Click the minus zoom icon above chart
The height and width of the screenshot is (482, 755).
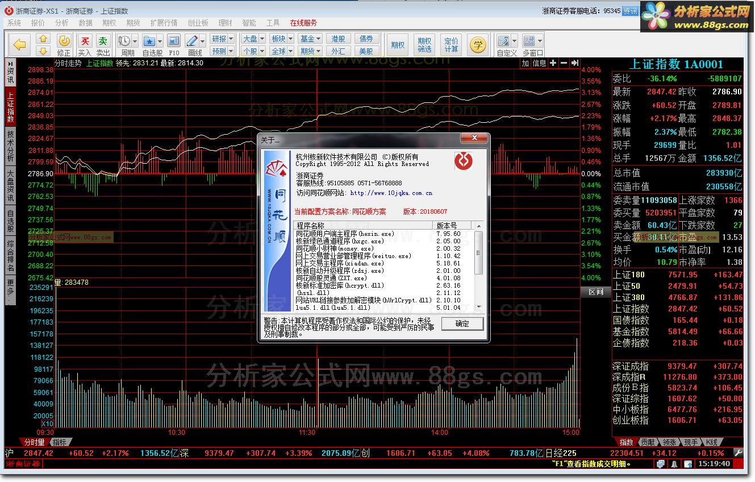[564, 63]
